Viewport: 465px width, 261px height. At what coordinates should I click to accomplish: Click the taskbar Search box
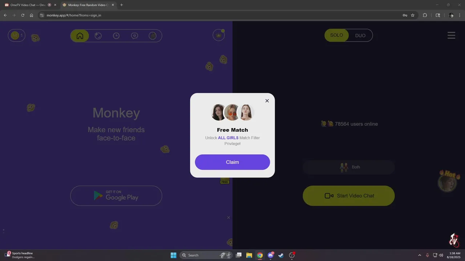tap(206, 255)
